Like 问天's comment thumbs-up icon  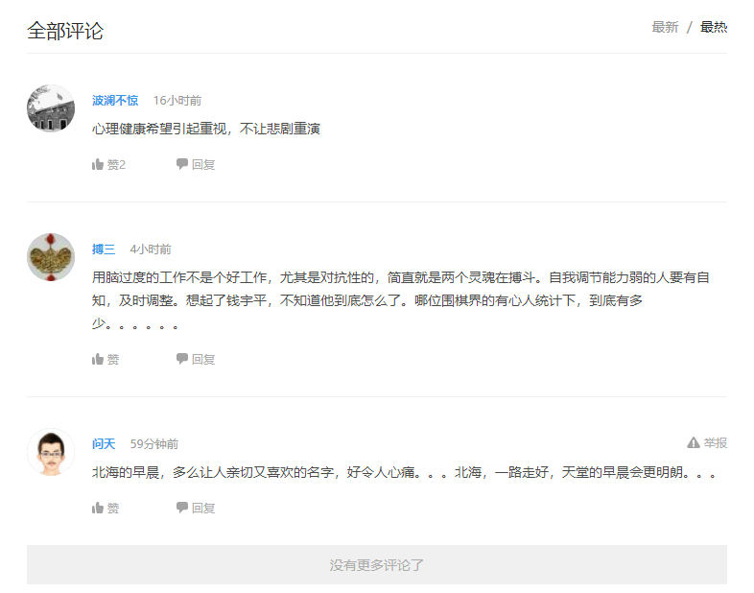tap(98, 508)
